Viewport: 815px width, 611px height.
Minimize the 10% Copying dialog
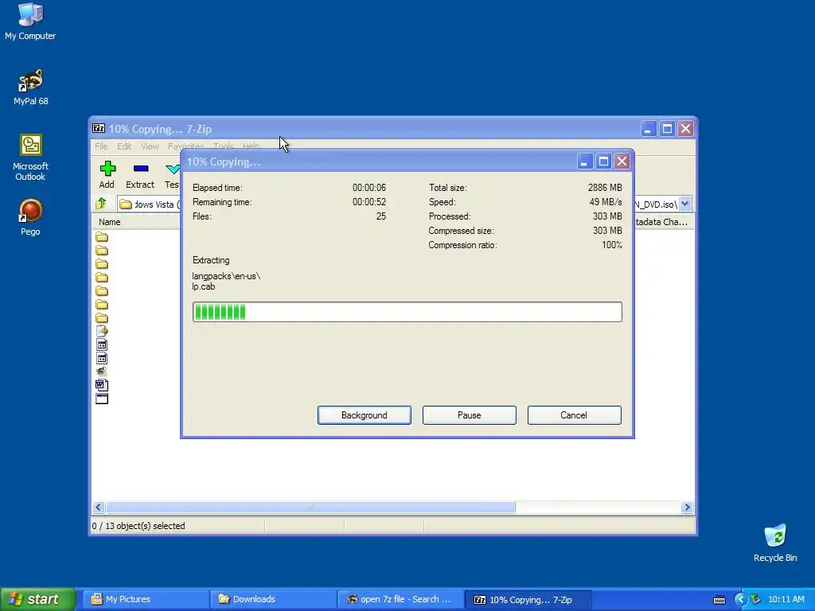coord(584,162)
